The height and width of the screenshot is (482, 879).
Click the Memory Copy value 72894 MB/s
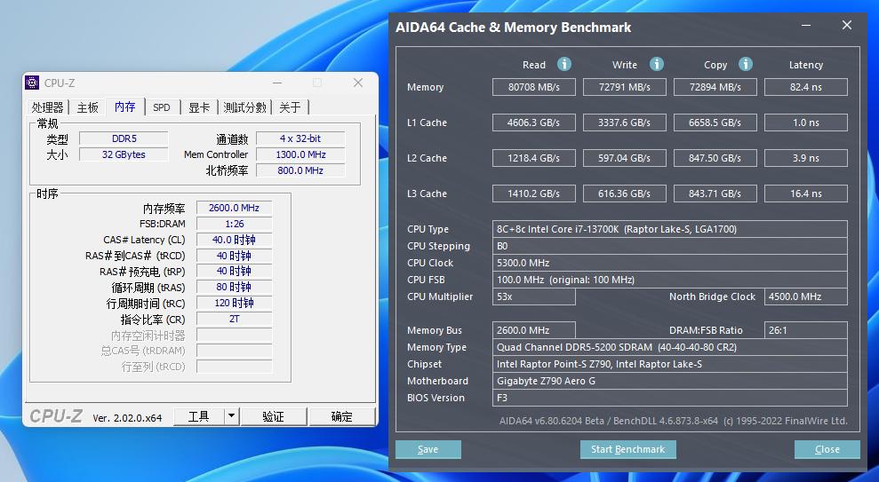coord(715,87)
